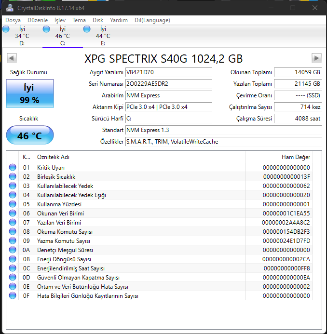Click raw value 0000000000FF8
The image size is (327, 334).
(286, 268)
